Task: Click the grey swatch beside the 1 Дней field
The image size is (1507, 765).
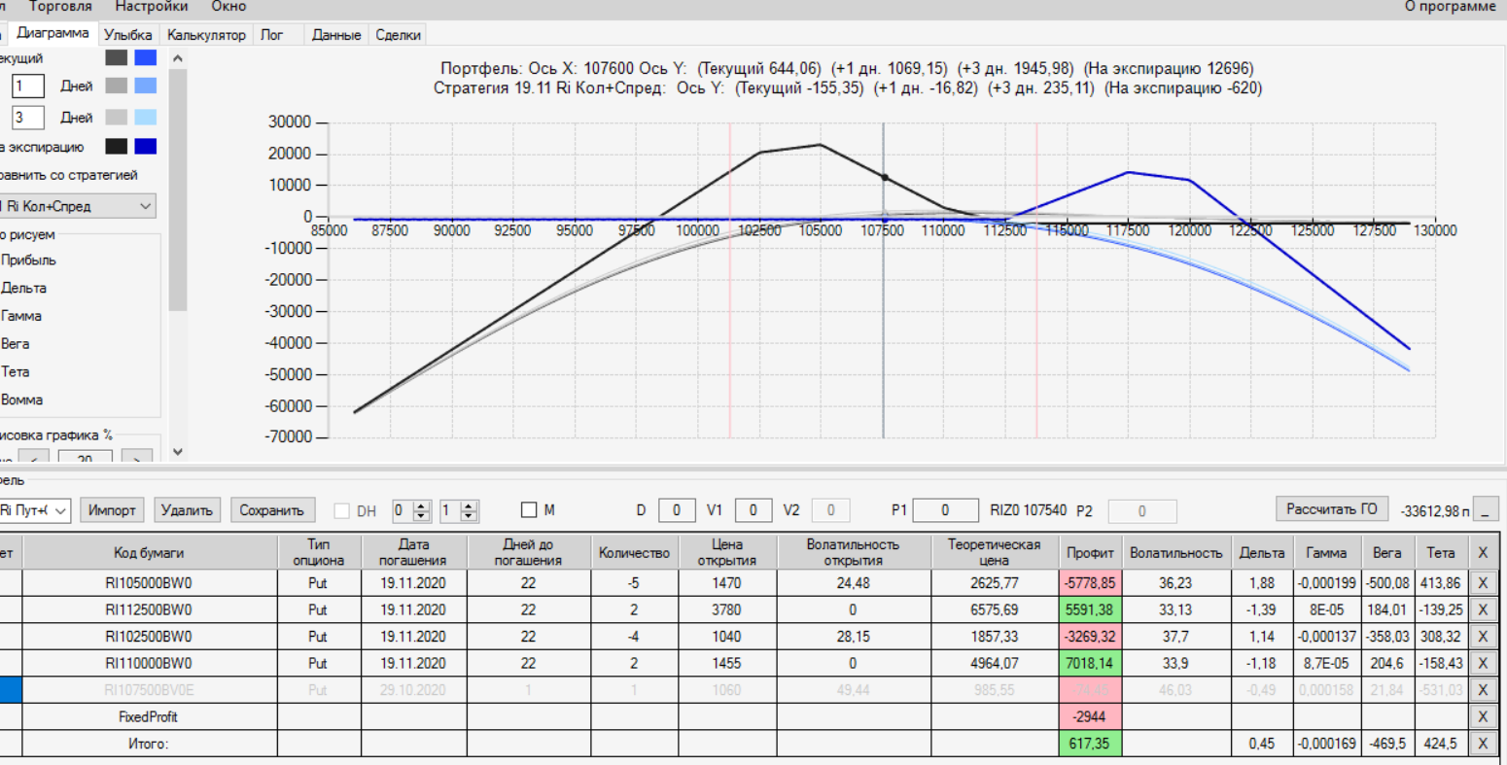Action: pos(117,87)
